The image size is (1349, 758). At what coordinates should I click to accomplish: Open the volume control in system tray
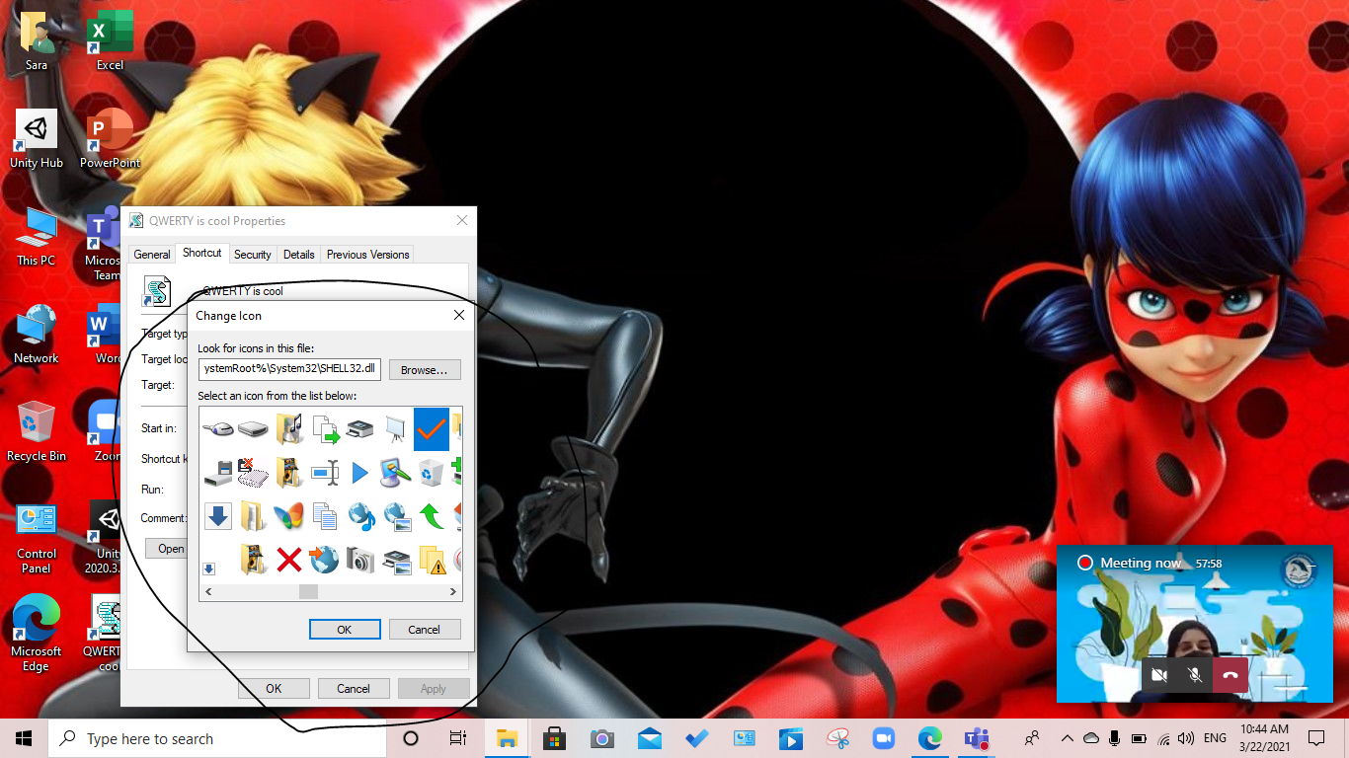[x=1186, y=738]
